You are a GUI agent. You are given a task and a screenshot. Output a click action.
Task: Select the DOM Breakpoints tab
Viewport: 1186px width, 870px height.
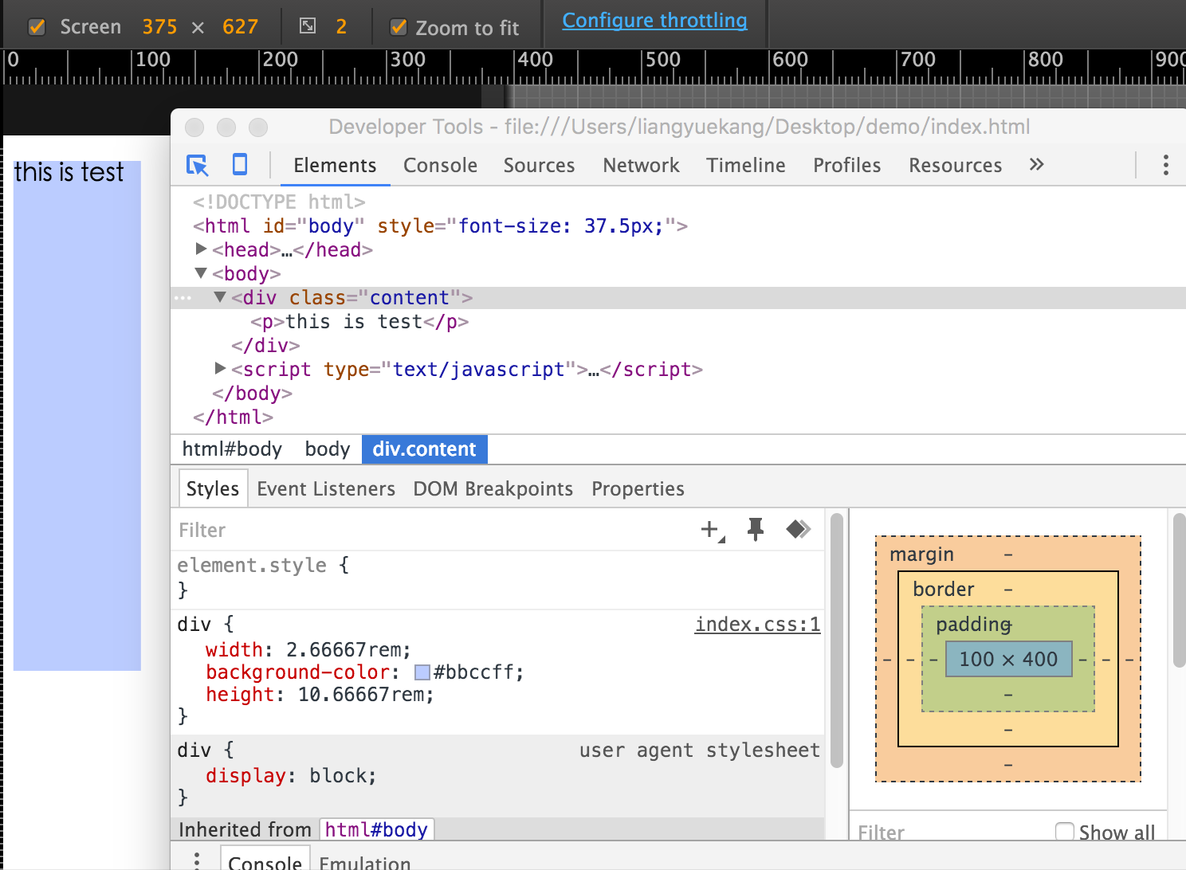(x=493, y=488)
